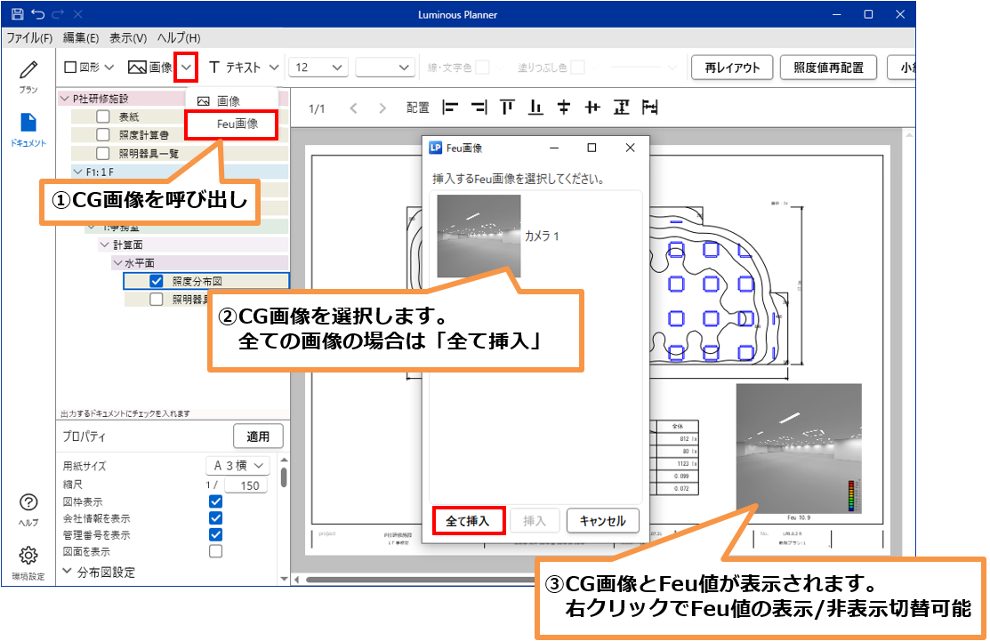Click the save icon in title bar

pos(17,14)
